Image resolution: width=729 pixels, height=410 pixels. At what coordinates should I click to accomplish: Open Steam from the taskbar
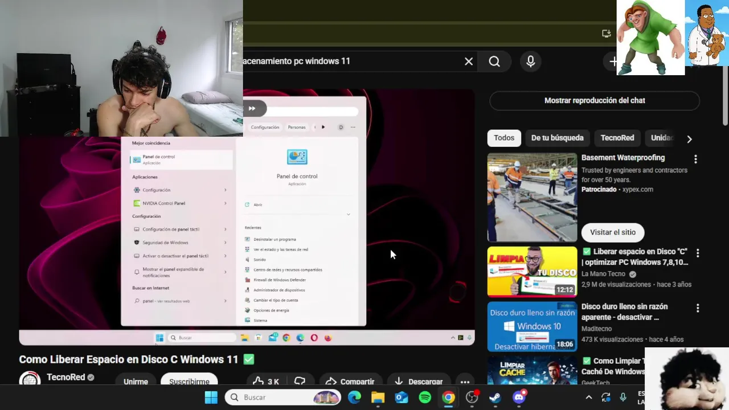[x=495, y=397]
